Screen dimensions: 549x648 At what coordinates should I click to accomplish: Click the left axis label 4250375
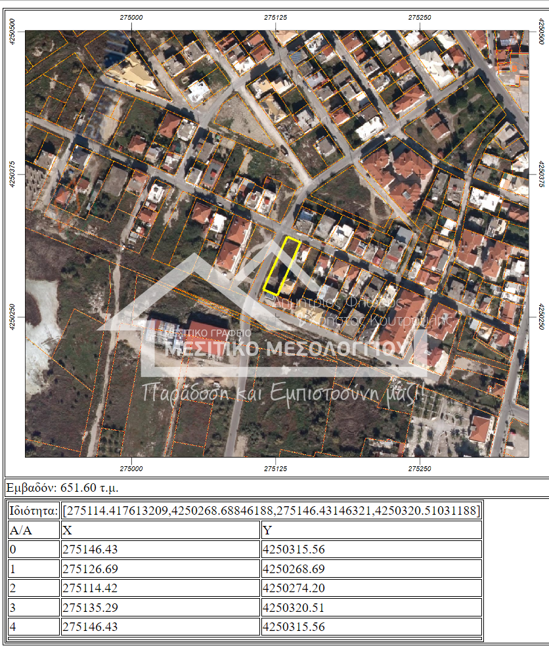(x=12, y=174)
